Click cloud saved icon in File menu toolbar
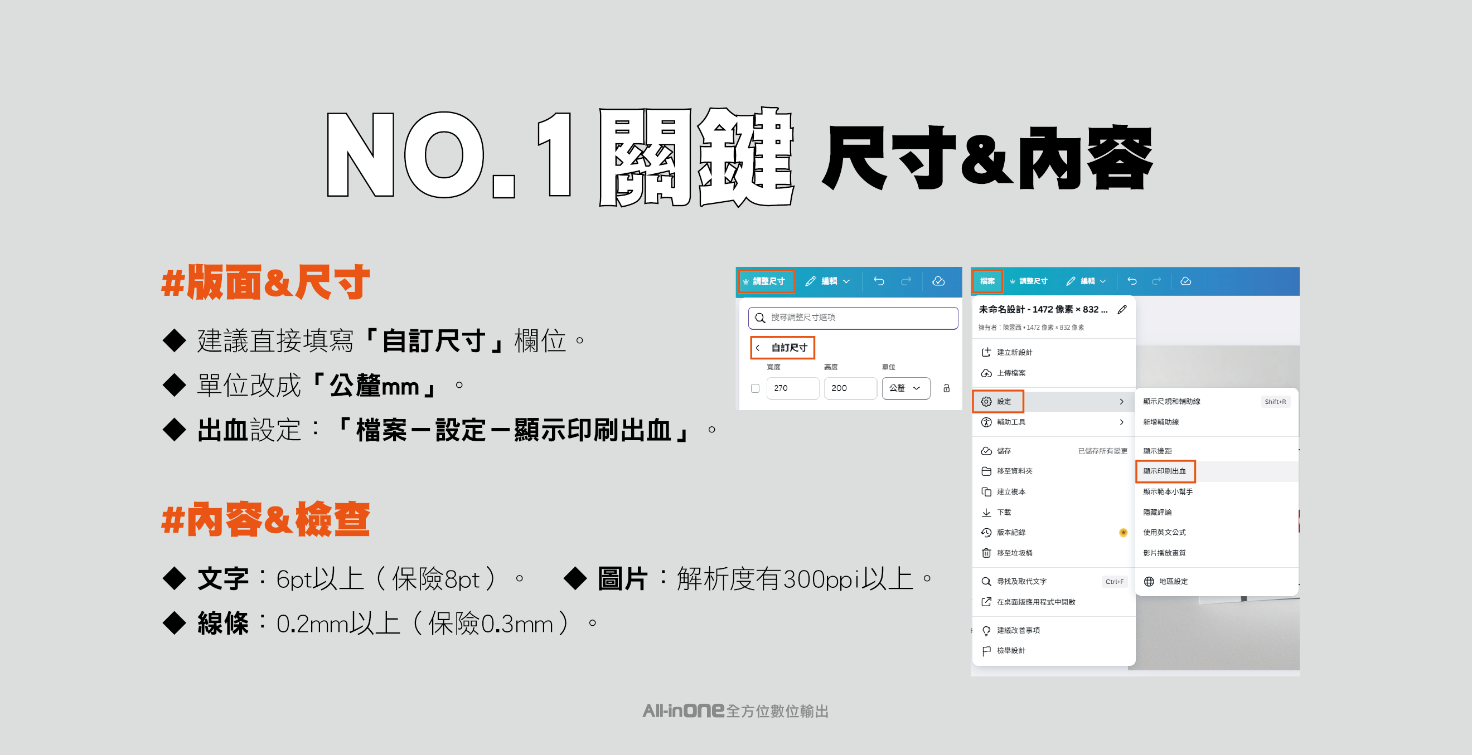This screenshot has width=1472, height=755. point(1186,281)
